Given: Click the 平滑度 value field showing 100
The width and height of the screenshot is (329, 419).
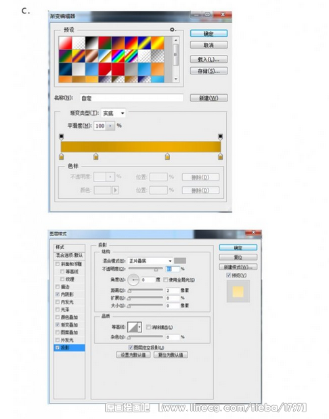Looking at the screenshot, I should (100, 126).
